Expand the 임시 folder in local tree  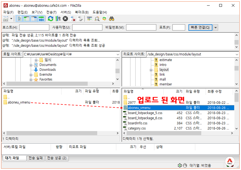point(36,60)
